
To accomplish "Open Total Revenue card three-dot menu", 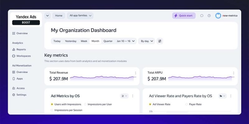I will pos(135,73).
